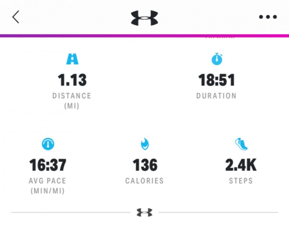This screenshot has height=227, width=289.
Task: Tap the flame calories icon
Action: [x=144, y=144]
